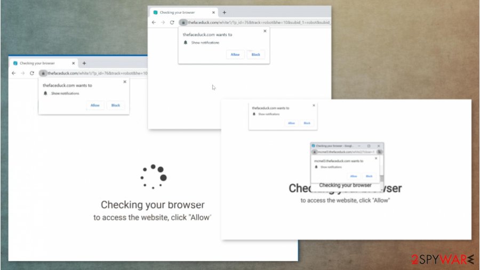The width and height of the screenshot is (480, 270).
Task: Click the bell icon in left window's prompt
Action: point(45,93)
